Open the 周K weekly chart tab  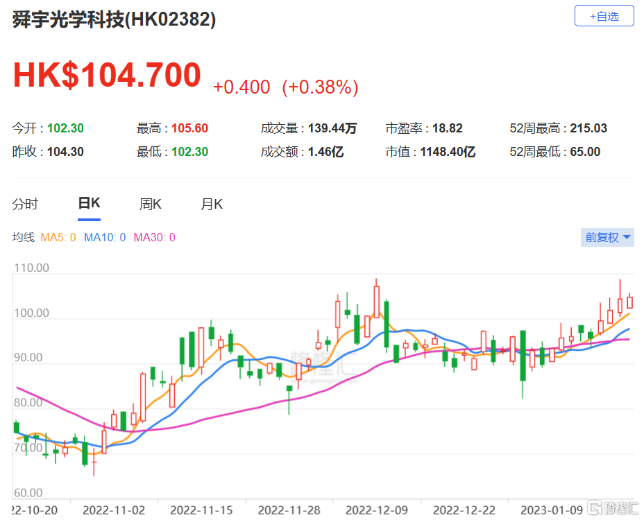coord(150,204)
